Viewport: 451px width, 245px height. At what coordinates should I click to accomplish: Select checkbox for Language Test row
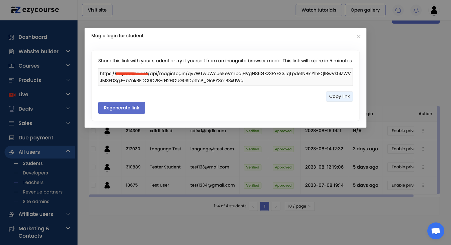(93, 149)
